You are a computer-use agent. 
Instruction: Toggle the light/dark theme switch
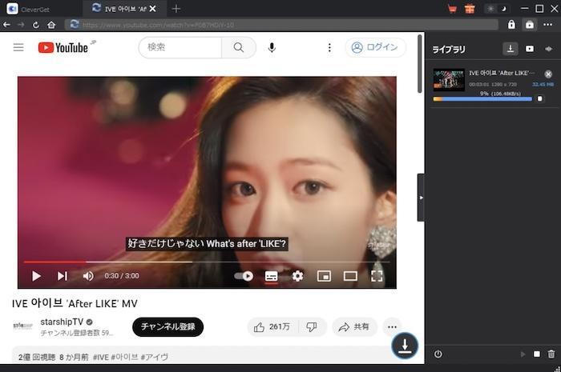[497, 9]
